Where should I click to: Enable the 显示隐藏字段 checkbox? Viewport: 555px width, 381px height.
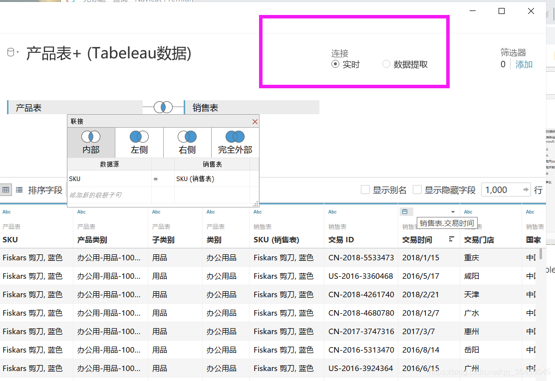point(417,190)
